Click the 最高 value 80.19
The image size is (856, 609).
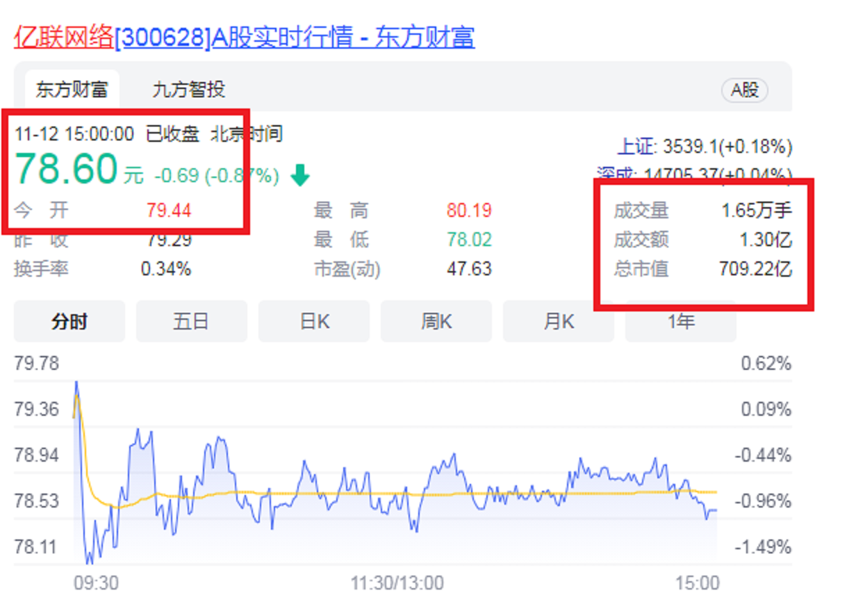[469, 210]
